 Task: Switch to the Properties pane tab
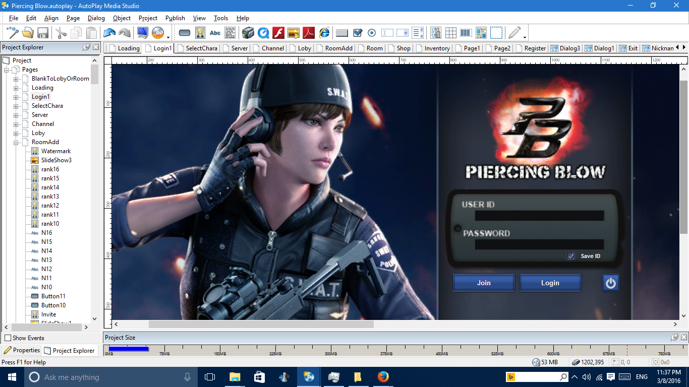tap(22, 350)
